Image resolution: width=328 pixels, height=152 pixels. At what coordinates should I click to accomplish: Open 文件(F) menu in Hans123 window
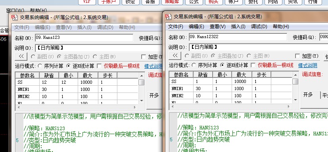[22, 27]
